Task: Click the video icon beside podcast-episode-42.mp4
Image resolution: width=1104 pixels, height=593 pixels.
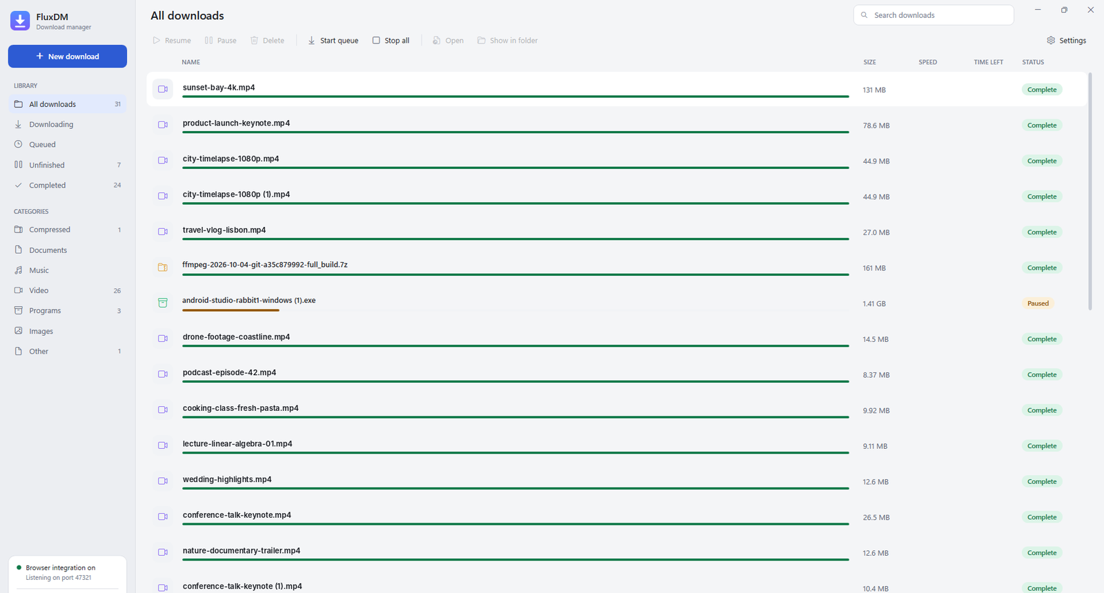Action: click(x=163, y=374)
